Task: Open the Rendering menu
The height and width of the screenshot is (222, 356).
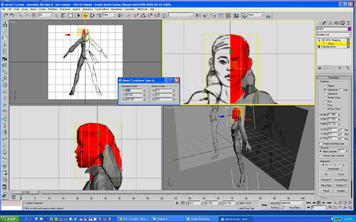Action: pos(116,9)
